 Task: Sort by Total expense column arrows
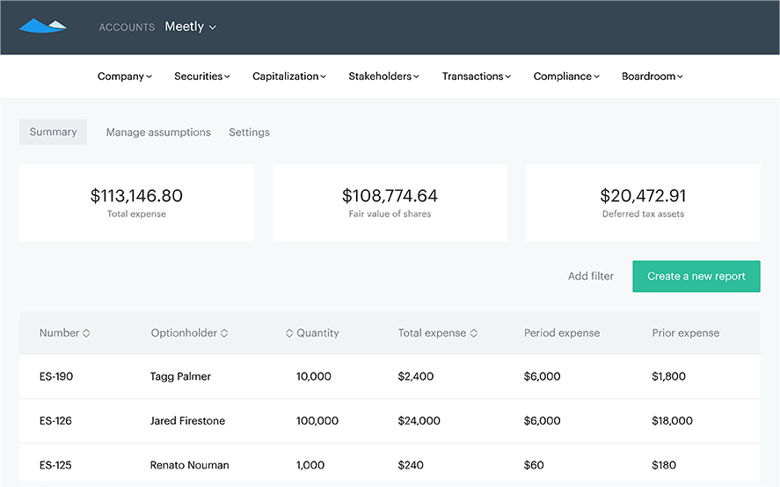point(474,333)
